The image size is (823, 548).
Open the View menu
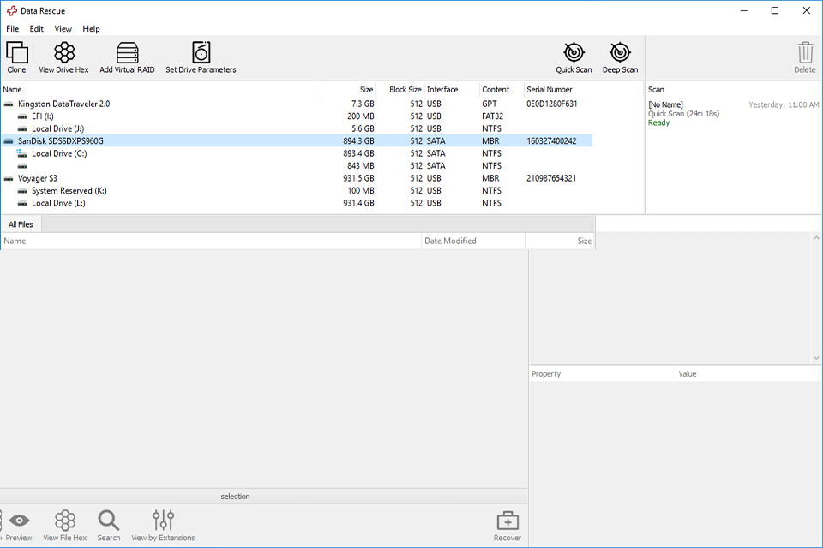pyautogui.click(x=63, y=29)
